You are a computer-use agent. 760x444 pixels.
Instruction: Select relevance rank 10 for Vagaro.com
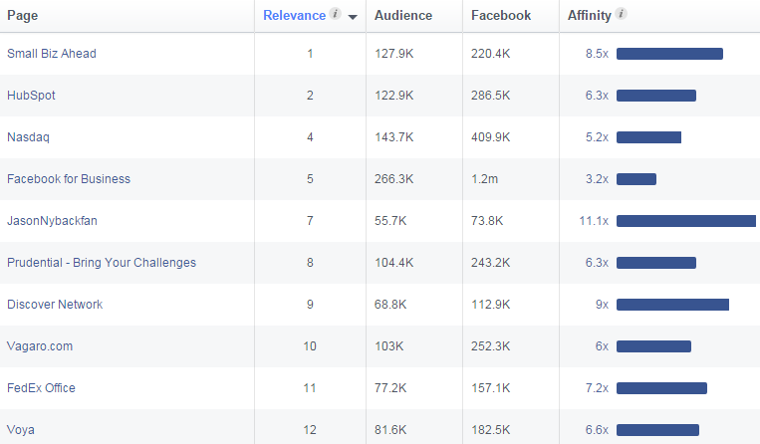[310, 346]
